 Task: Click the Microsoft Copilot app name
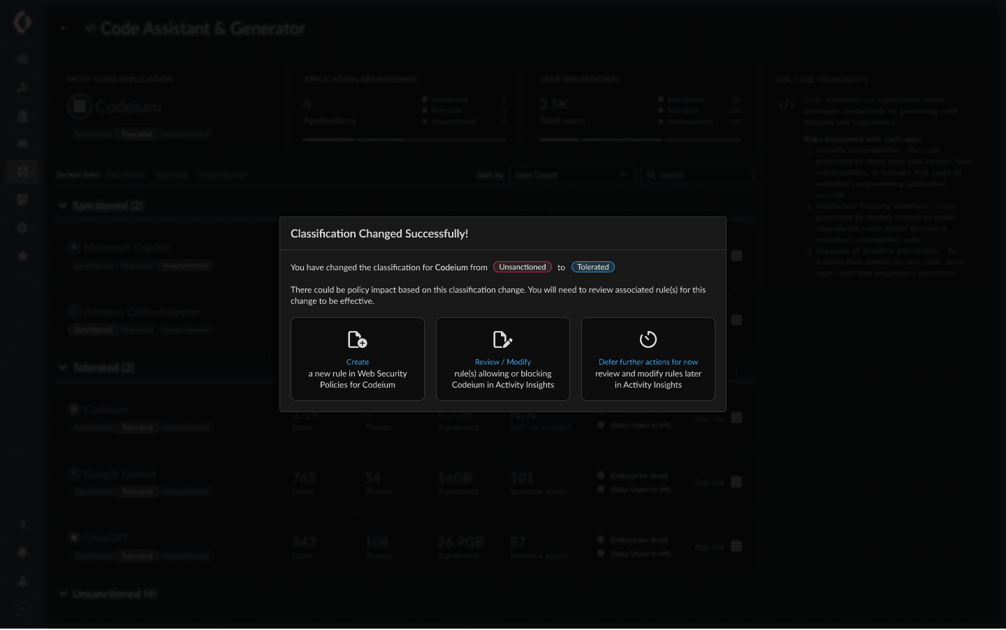click(x=126, y=247)
